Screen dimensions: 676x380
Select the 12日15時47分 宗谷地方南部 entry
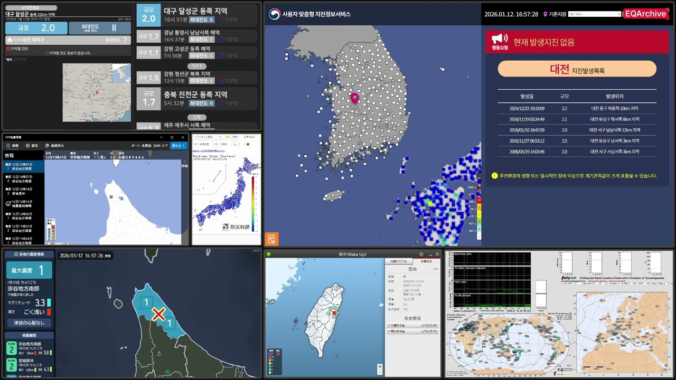(24, 166)
